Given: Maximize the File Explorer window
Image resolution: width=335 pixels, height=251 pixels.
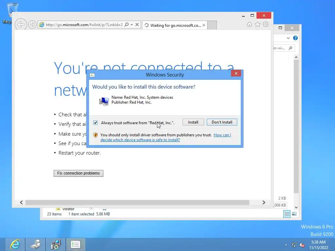Looking at the screenshot, I should pyautogui.click(x=280, y=28).
